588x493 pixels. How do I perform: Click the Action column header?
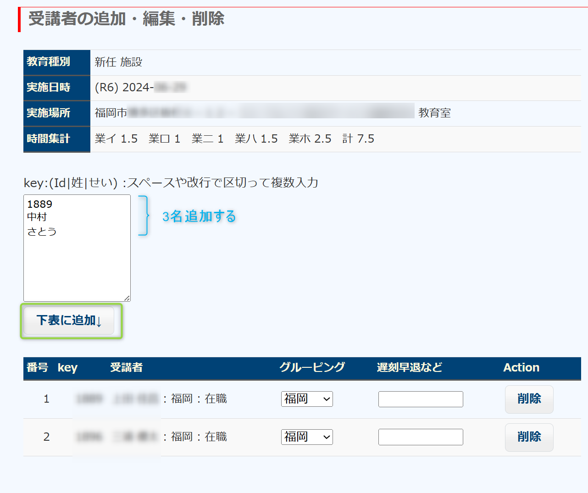pos(521,368)
